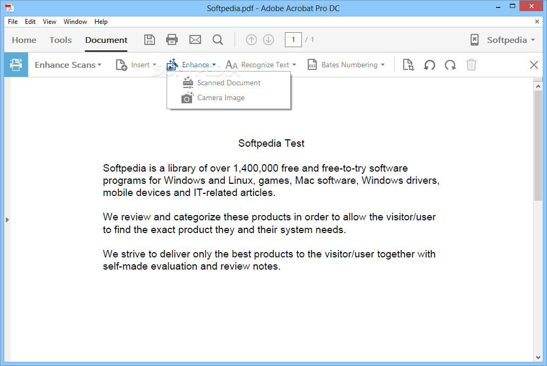Minimize the Acrobat window
The image size is (547, 366).
[x=498, y=6]
